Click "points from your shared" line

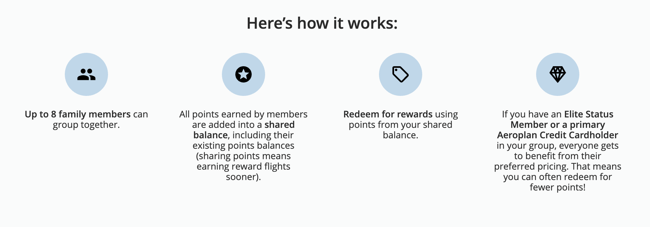(400, 125)
